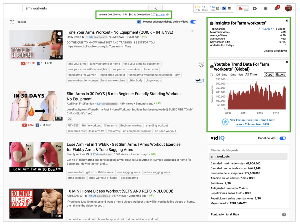The width and height of the screenshot is (300, 224).
Task: Click YouTube icon showing 1.4M under second video
Action: pos(24,125)
